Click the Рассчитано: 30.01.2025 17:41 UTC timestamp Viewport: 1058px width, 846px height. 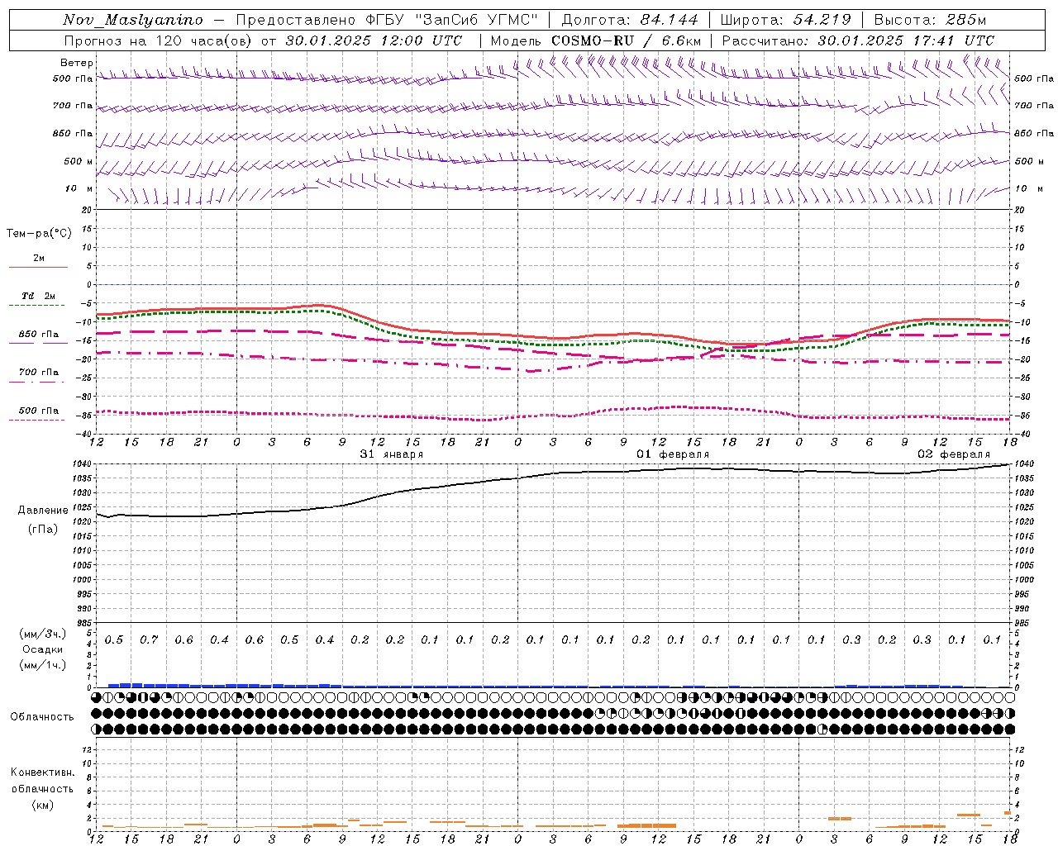click(858, 40)
